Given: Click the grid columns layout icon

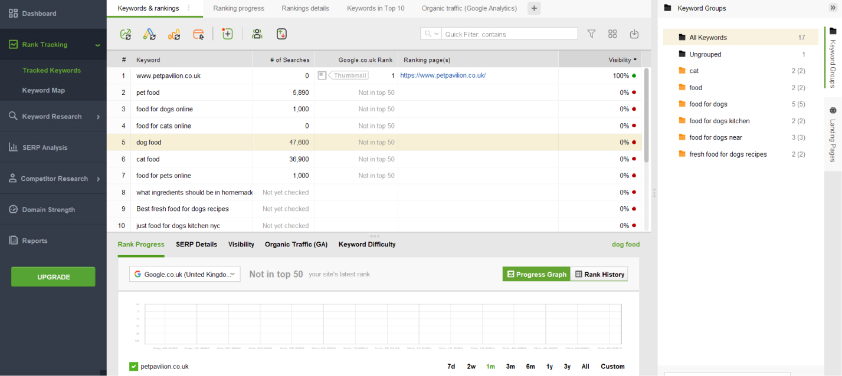Looking at the screenshot, I should pyautogui.click(x=612, y=34).
